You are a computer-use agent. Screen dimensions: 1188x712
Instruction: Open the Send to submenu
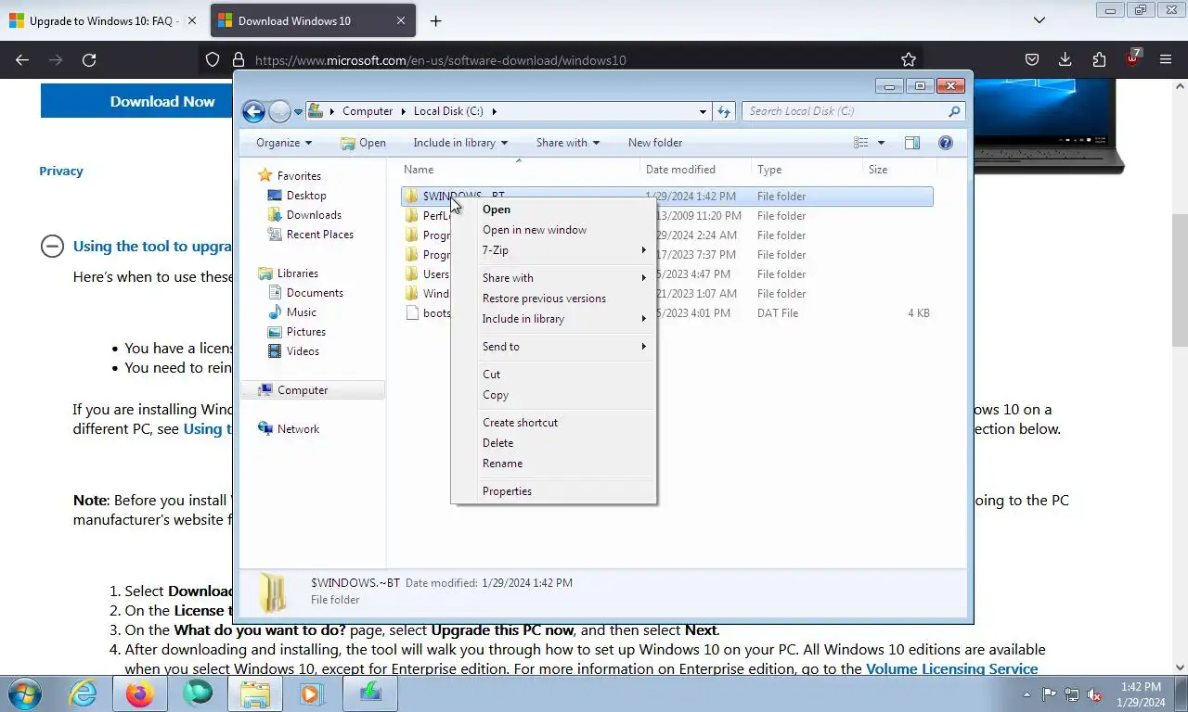pyautogui.click(x=553, y=347)
